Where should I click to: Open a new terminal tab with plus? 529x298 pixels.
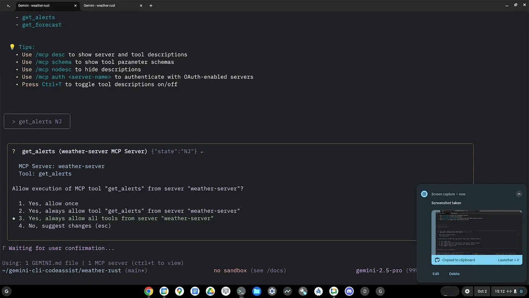[151, 6]
